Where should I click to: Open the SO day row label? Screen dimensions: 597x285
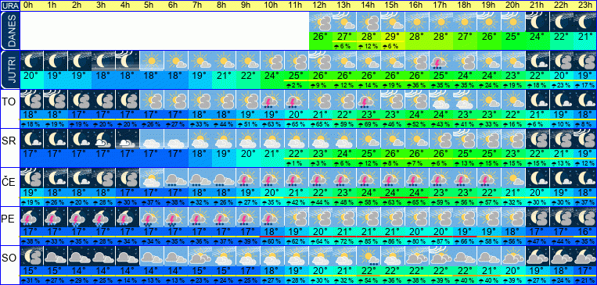(x=9, y=258)
